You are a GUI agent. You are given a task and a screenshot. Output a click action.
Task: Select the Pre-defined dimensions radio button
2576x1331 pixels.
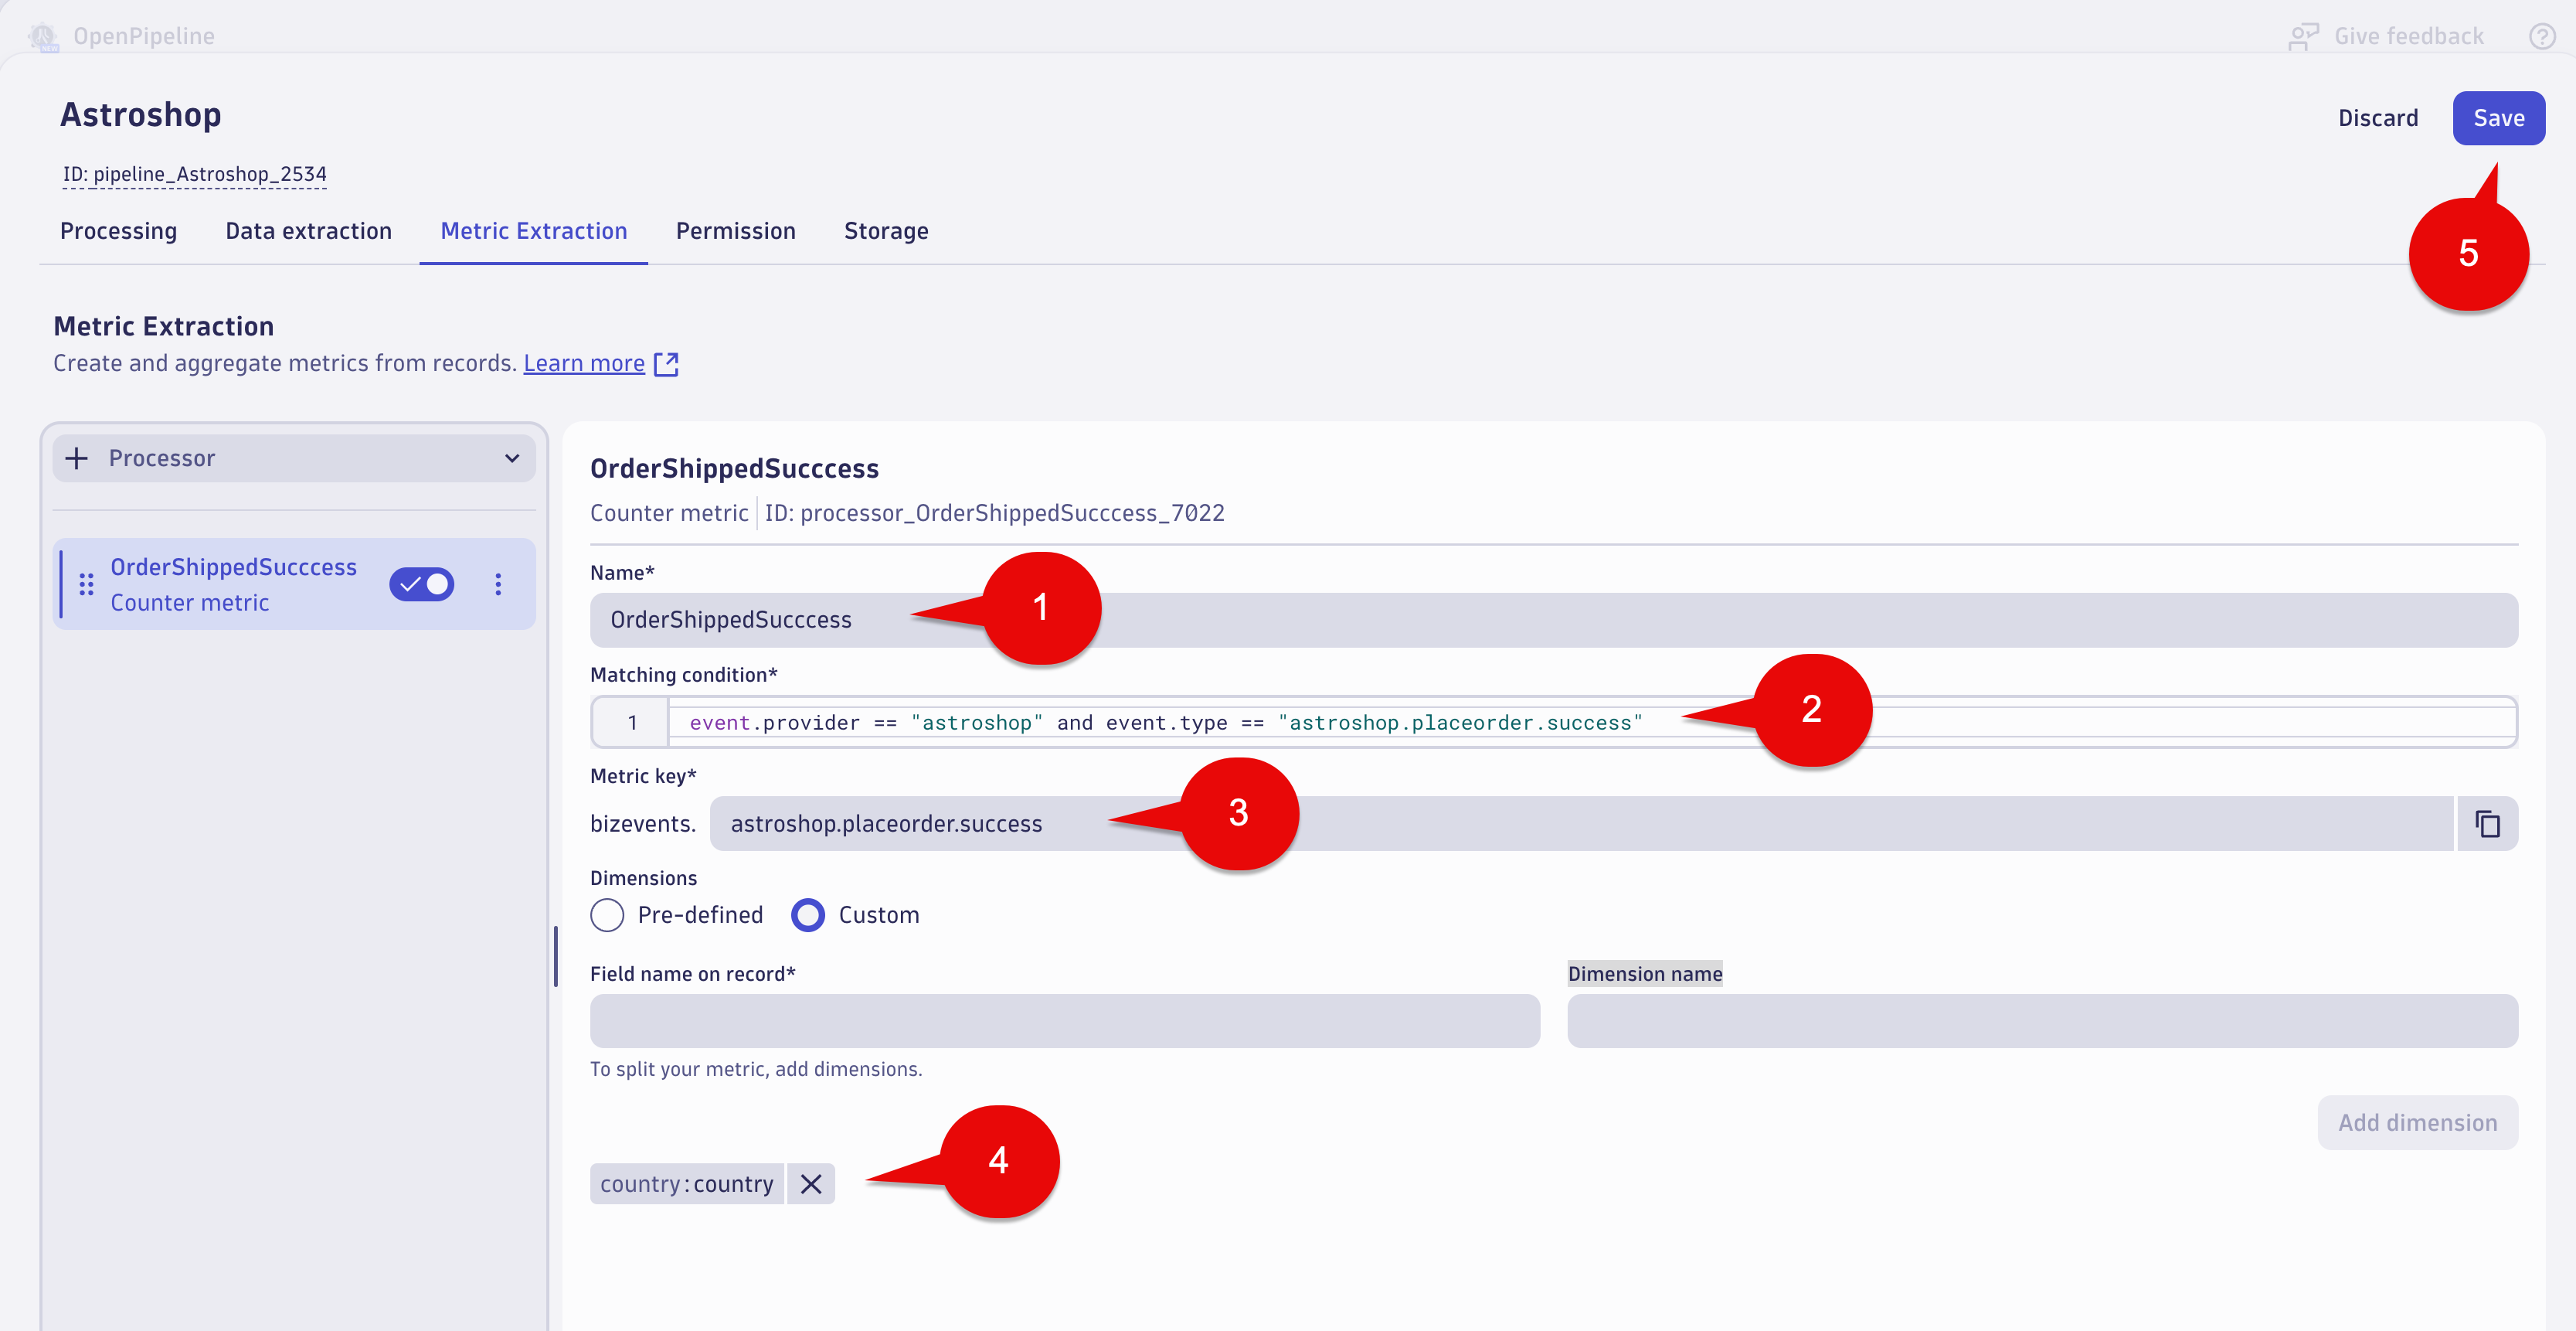click(607, 914)
